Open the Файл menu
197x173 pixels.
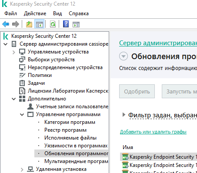10,13
